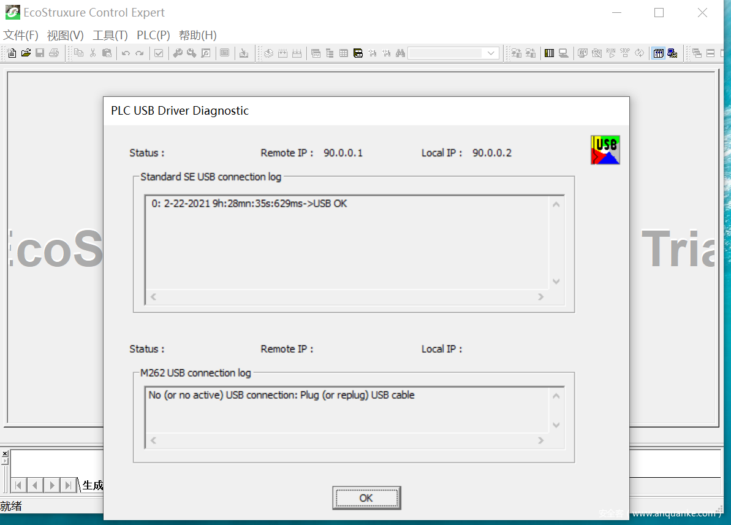The width and height of the screenshot is (731, 525).
Task: Click the black and yellow cabinet icon
Action: 358,53
